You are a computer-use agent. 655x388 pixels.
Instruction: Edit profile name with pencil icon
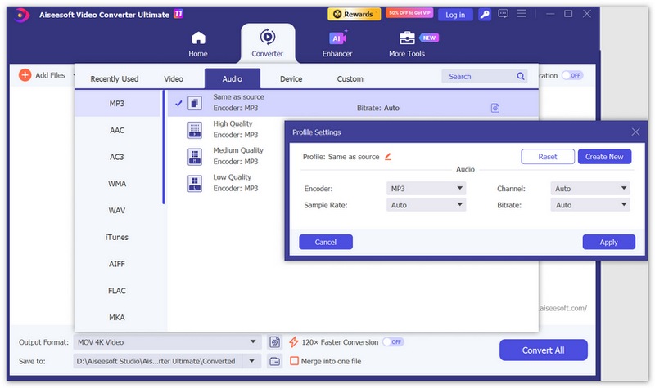(x=388, y=157)
